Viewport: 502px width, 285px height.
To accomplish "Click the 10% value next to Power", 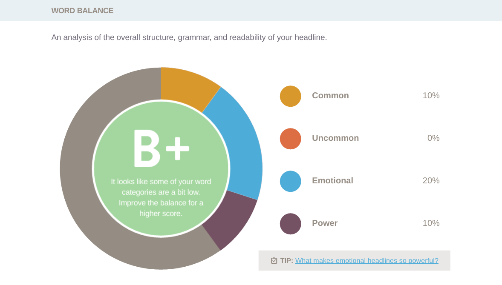I will 431,223.
